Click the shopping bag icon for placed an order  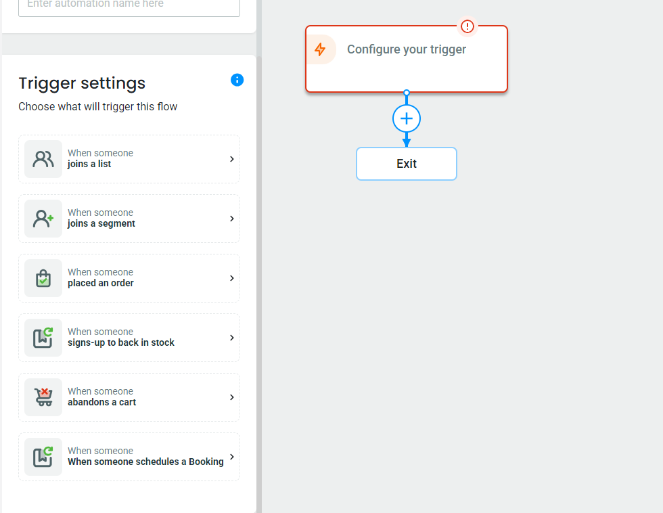coord(43,278)
